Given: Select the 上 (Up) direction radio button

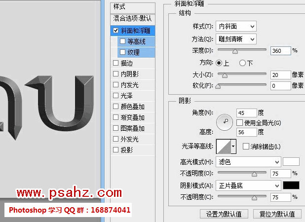Looking at the screenshot, I should tap(219, 63).
